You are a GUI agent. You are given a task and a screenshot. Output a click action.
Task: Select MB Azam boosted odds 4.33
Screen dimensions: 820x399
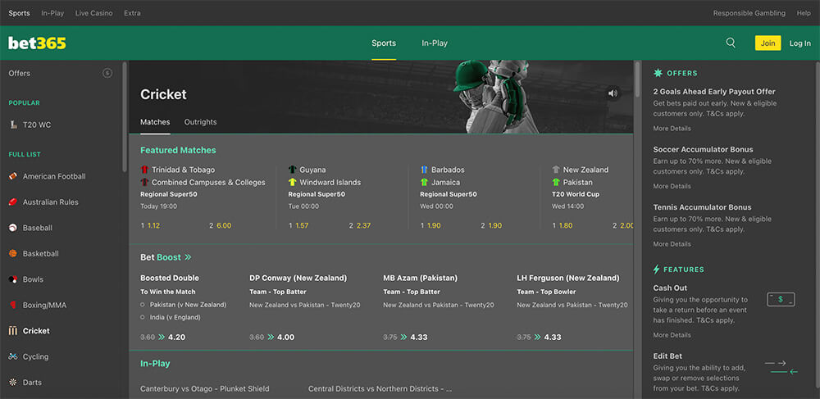click(x=419, y=338)
